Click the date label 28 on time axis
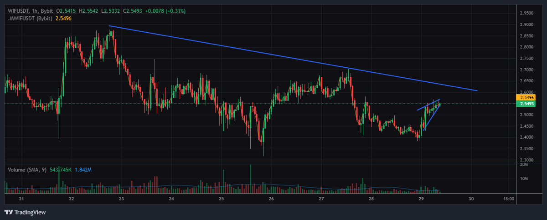 (372, 199)
